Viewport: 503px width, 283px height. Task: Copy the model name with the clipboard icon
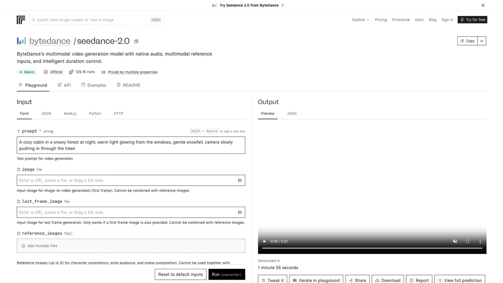(136, 42)
